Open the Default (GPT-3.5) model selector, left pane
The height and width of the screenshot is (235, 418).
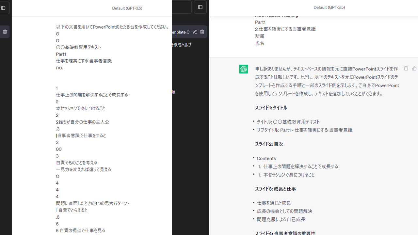click(x=127, y=8)
